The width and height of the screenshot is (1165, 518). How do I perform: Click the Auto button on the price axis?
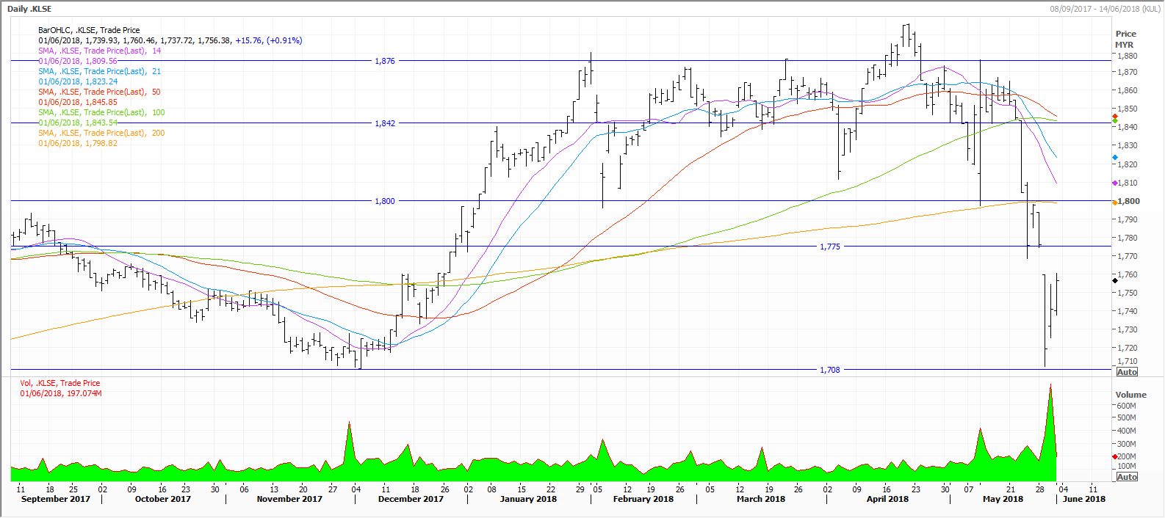point(1126,372)
